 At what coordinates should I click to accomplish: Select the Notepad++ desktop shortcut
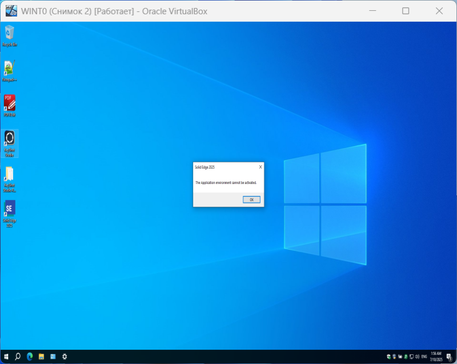click(x=10, y=71)
